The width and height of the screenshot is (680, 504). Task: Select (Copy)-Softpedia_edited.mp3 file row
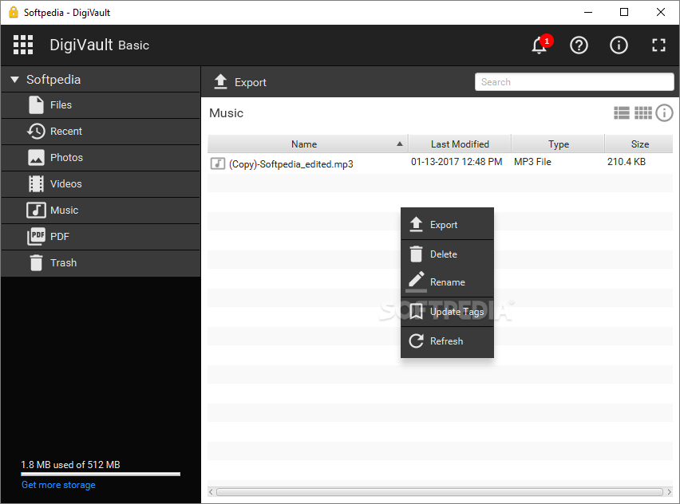coord(440,163)
